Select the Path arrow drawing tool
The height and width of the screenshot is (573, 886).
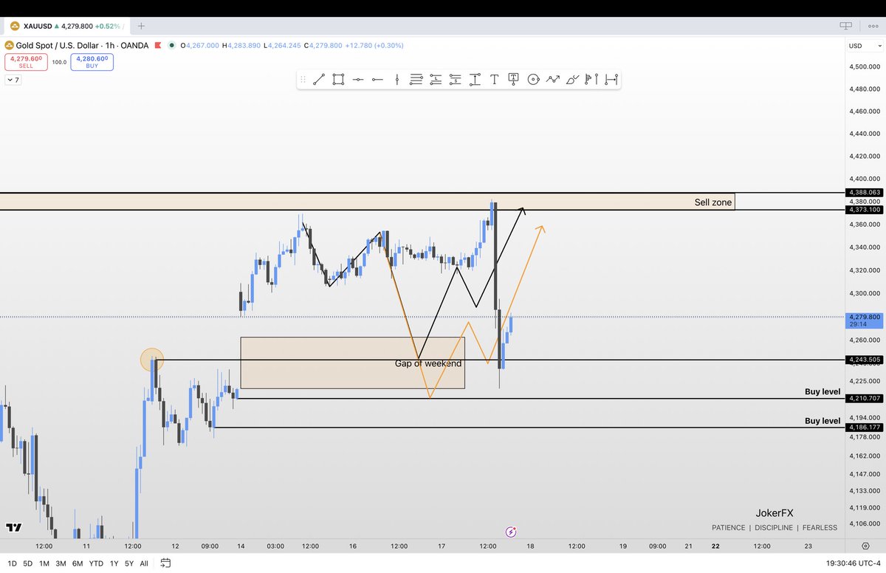tap(552, 79)
